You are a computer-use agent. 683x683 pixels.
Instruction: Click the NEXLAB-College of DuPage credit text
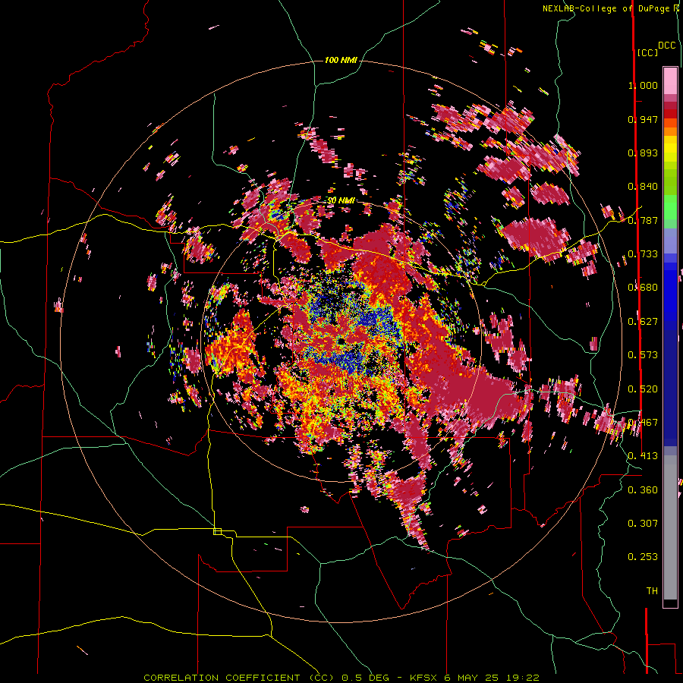click(607, 8)
